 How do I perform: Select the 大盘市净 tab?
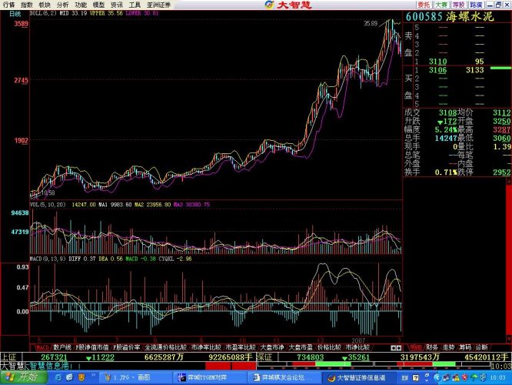(x=272, y=347)
